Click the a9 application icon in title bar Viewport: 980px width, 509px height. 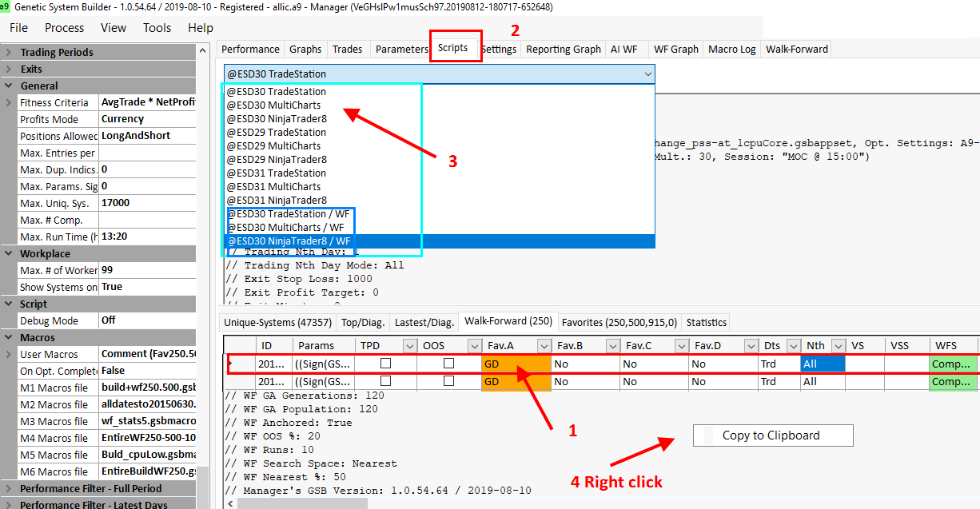(x=5, y=6)
